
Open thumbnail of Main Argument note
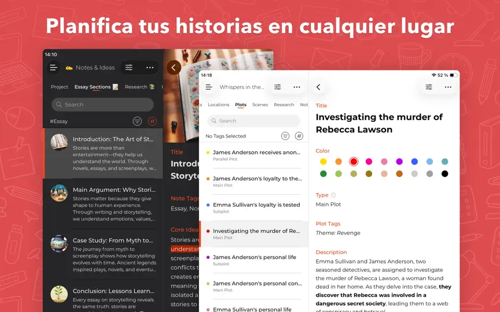click(59, 193)
